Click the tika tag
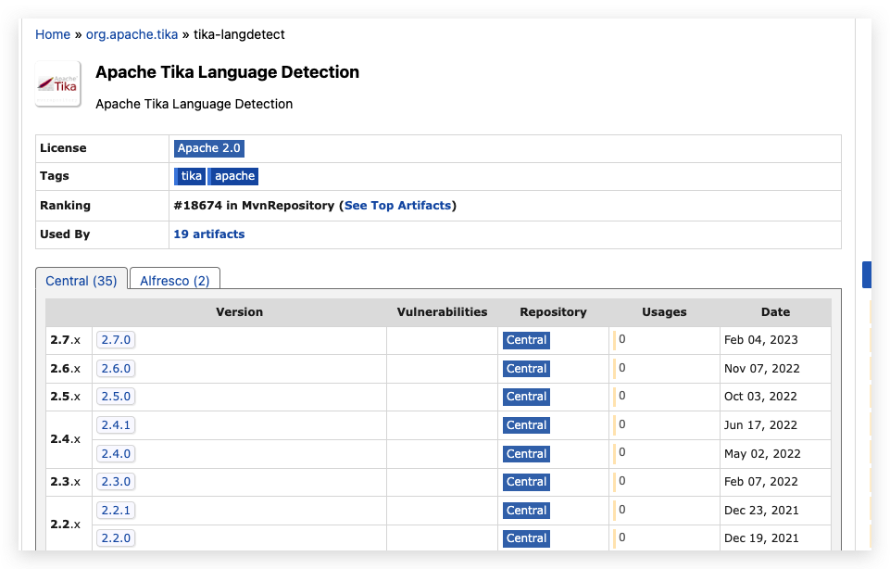This screenshot has width=890, height=569. point(190,176)
